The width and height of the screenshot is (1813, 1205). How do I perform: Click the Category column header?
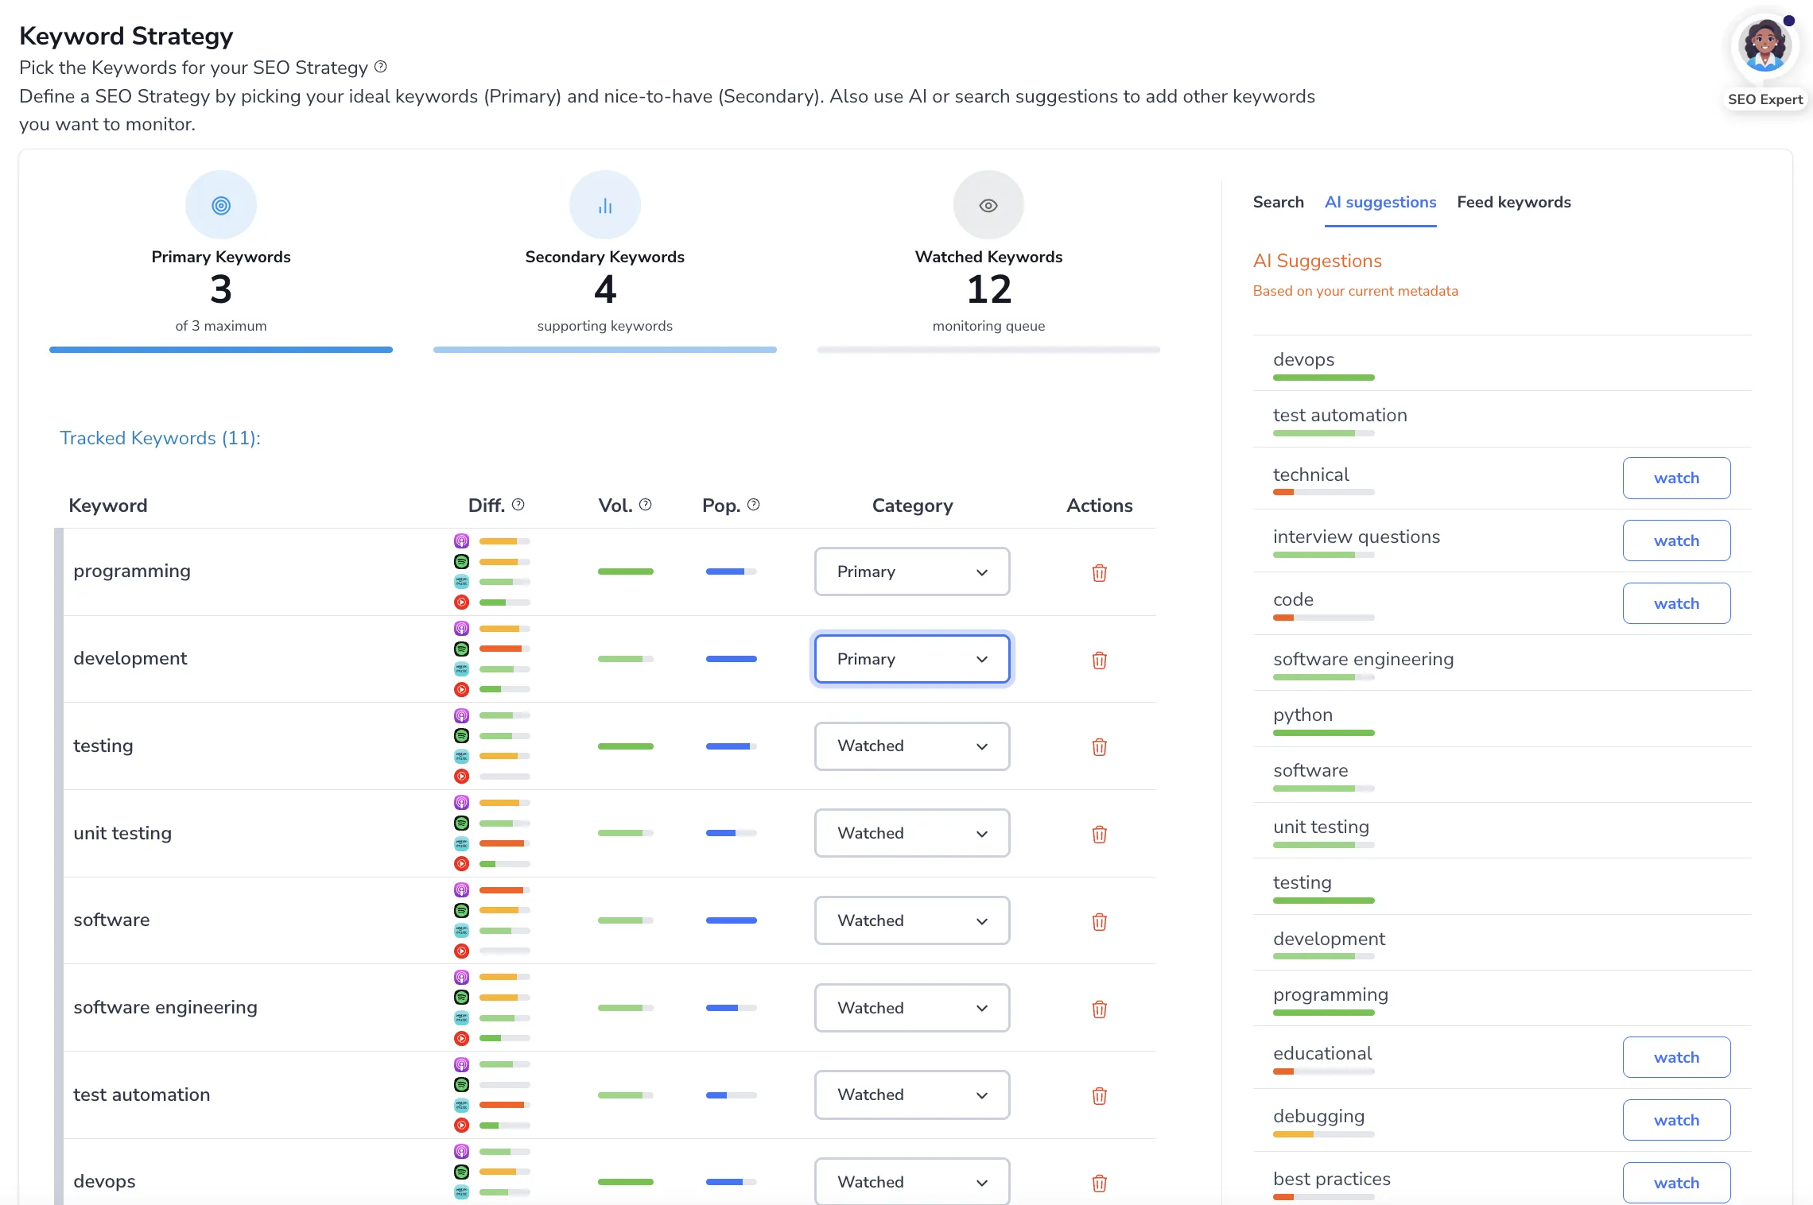912,506
